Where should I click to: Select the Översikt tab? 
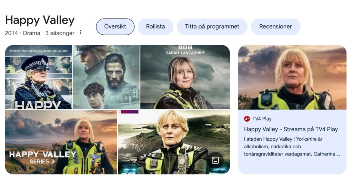[x=115, y=27]
